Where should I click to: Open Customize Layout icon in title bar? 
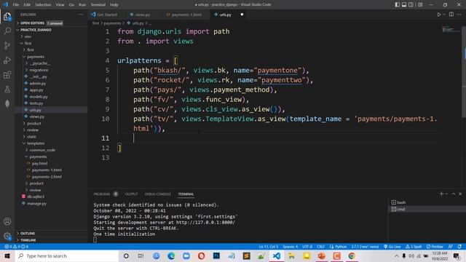pos(420,4)
